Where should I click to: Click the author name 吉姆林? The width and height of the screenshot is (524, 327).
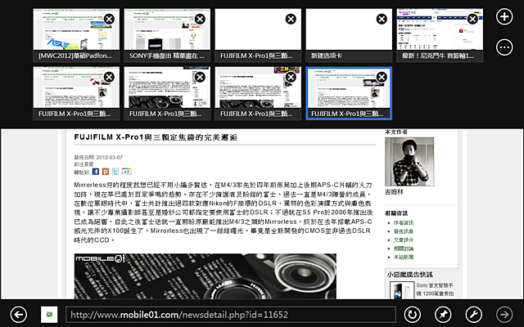(394, 192)
